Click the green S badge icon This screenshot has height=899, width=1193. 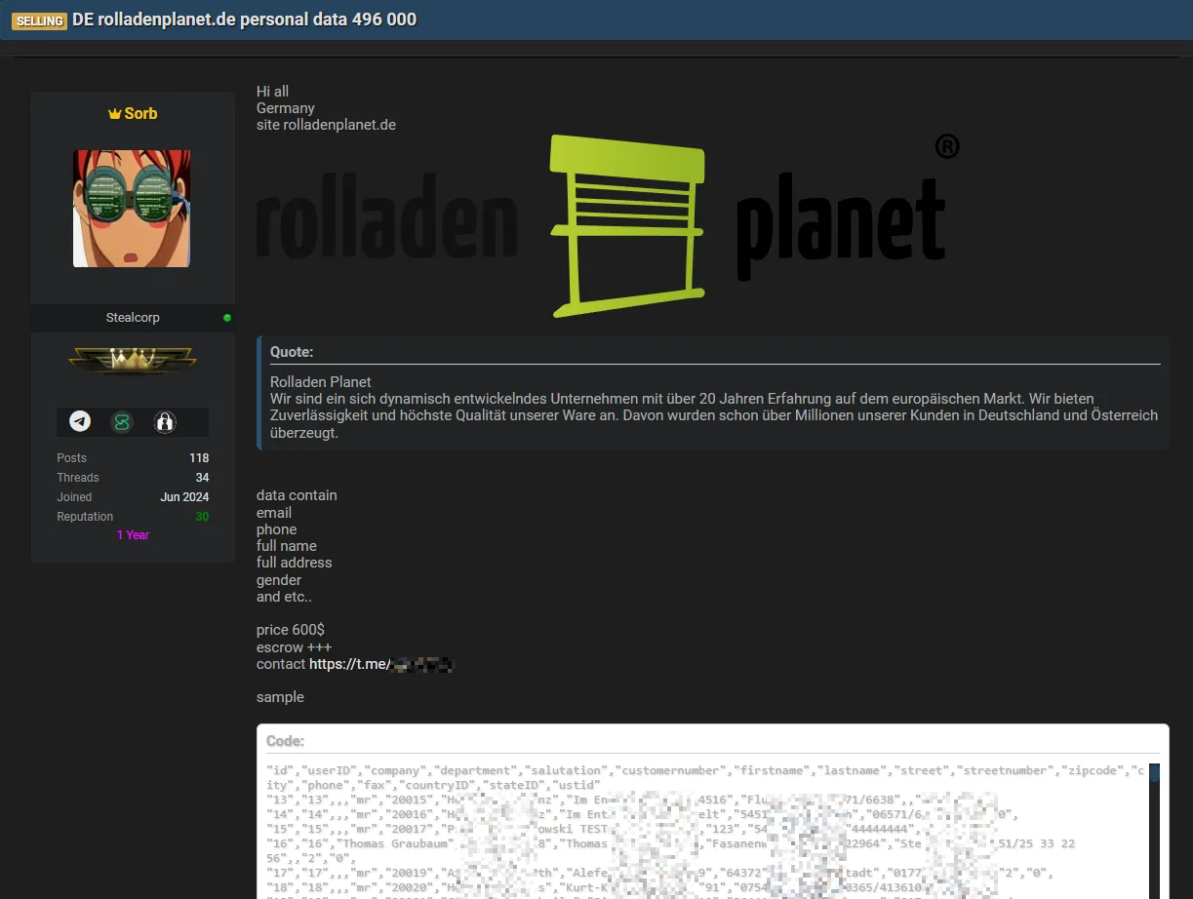[122, 422]
